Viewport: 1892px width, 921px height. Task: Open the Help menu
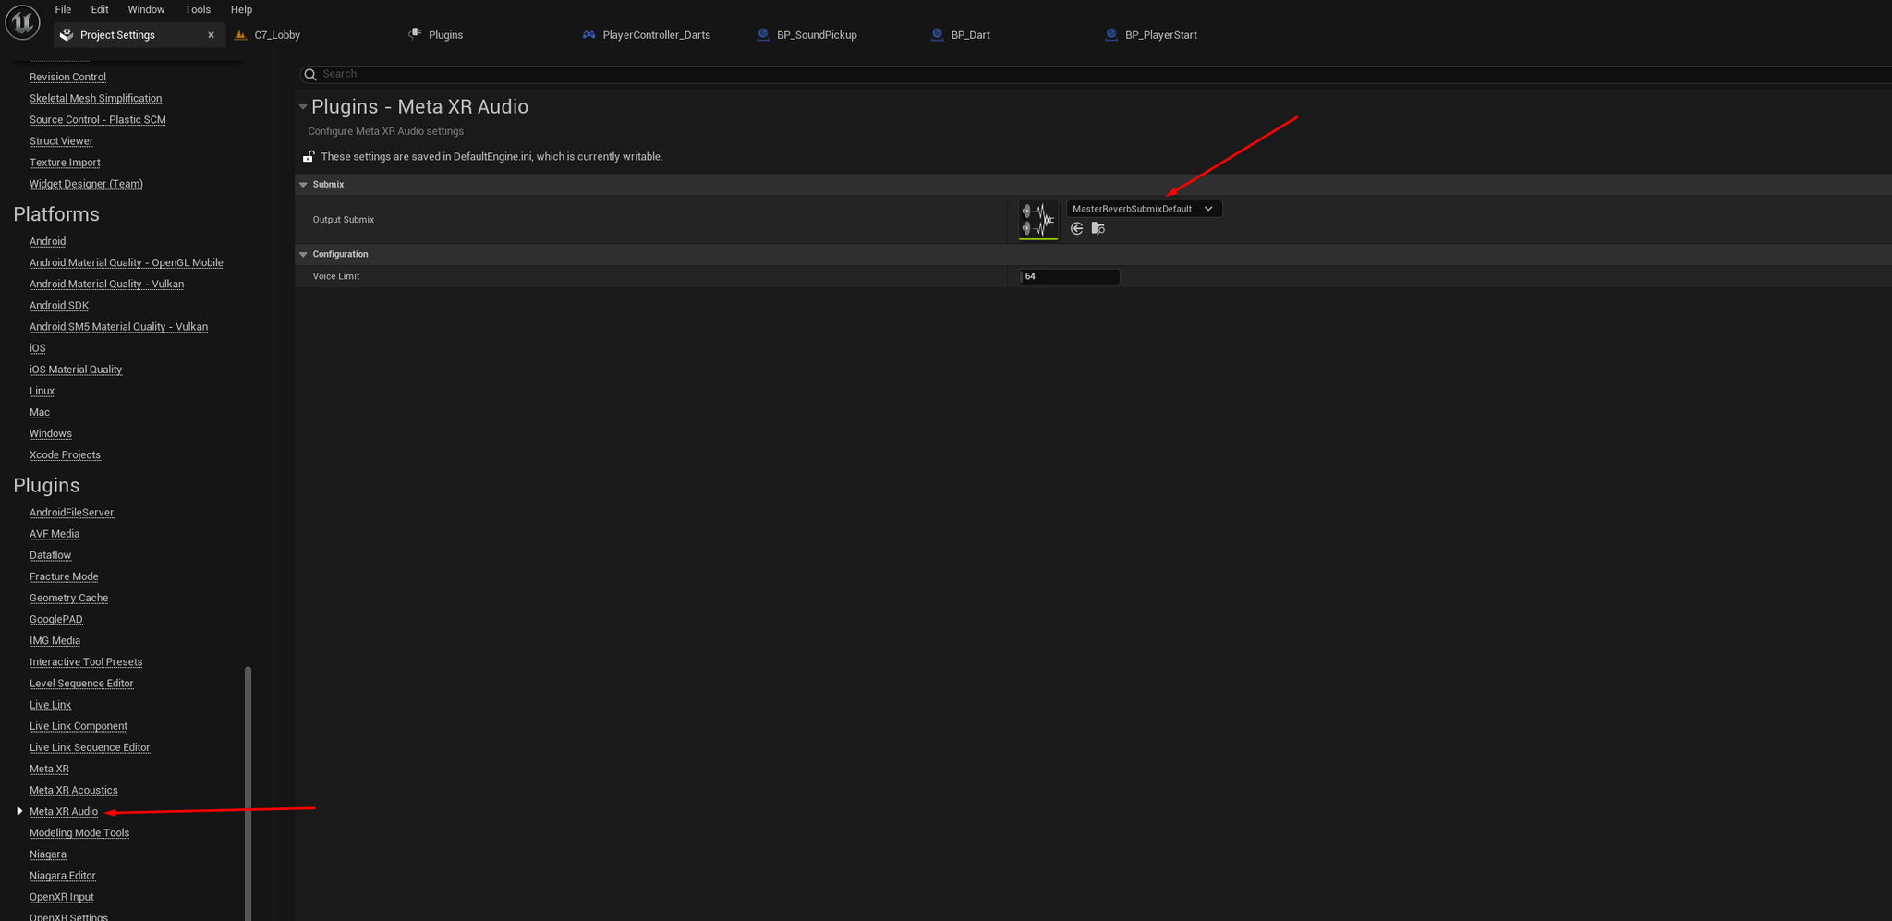click(241, 9)
